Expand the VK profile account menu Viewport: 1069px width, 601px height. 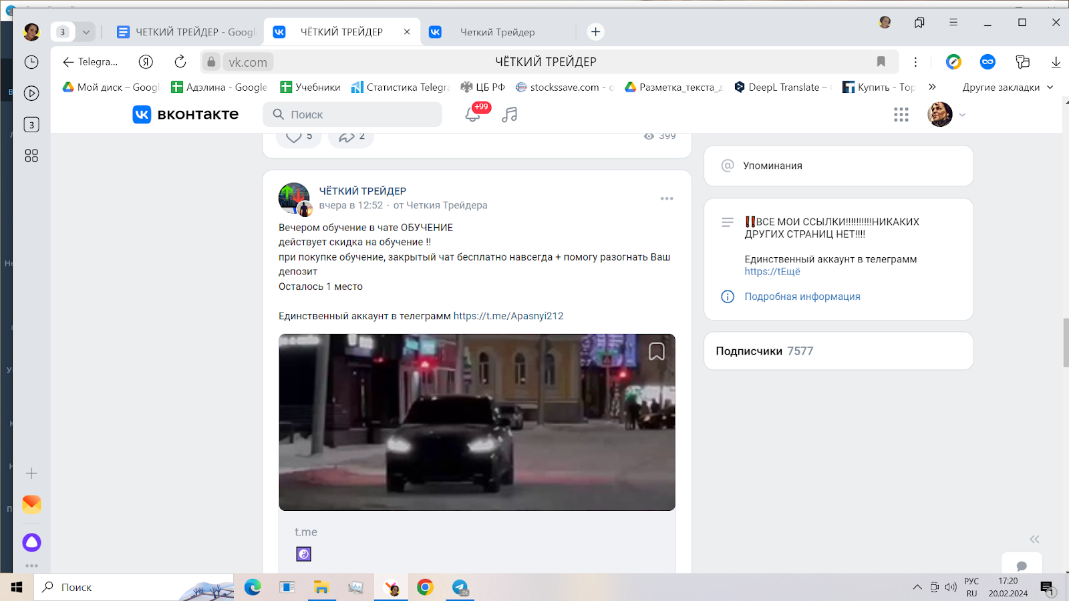click(x=962, y=115)
